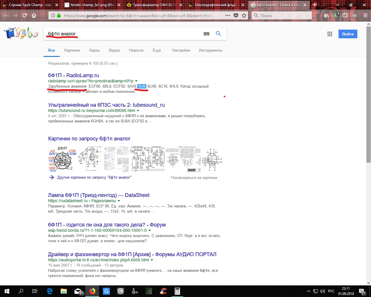Open Task View on the taskbar
This screenshot has width=371, height=297.
[x=35, y=291]
